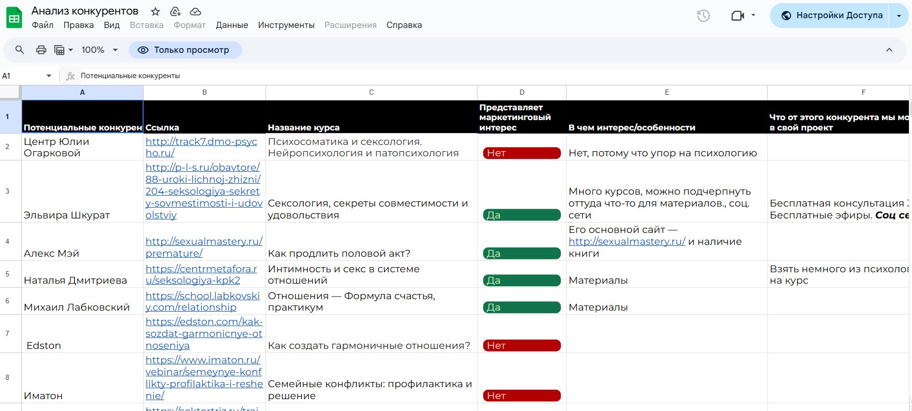The height and width of the screenshot is (411, 912).
Task: Open version history clock icon
Action: (703, 16)
